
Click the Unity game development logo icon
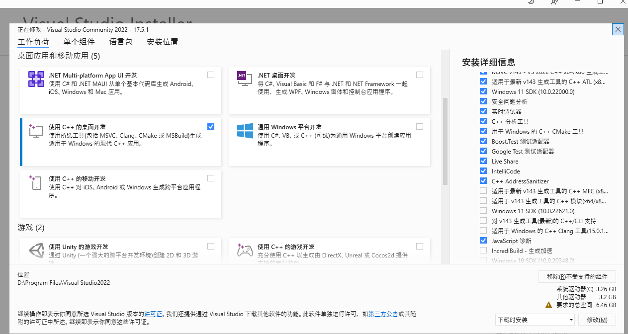[x=36, y=251]
